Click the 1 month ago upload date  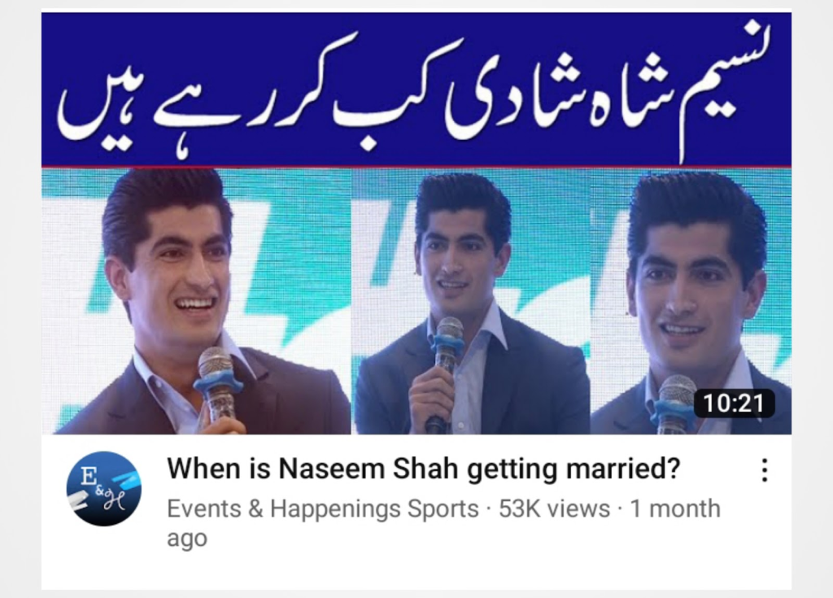tap(443, 523)
